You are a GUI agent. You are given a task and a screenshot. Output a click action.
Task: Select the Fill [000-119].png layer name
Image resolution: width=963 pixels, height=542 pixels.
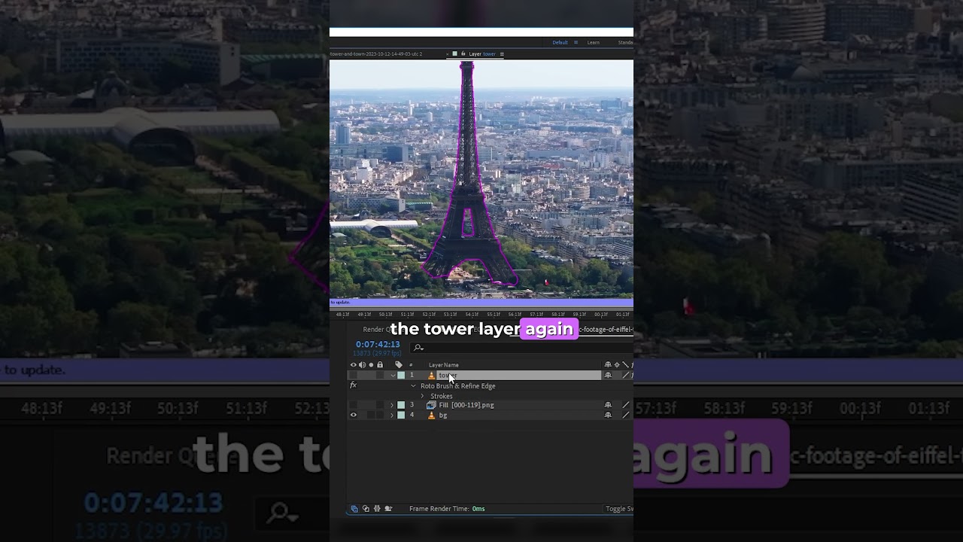point(466,405)
